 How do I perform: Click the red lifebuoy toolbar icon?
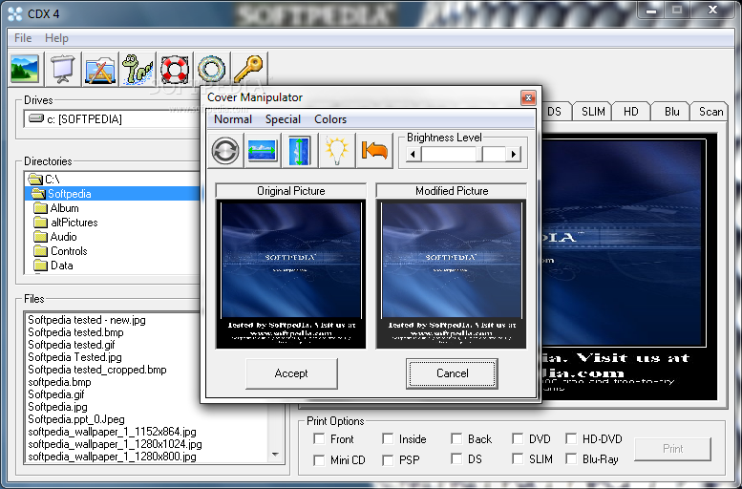[x=175, y=69]
